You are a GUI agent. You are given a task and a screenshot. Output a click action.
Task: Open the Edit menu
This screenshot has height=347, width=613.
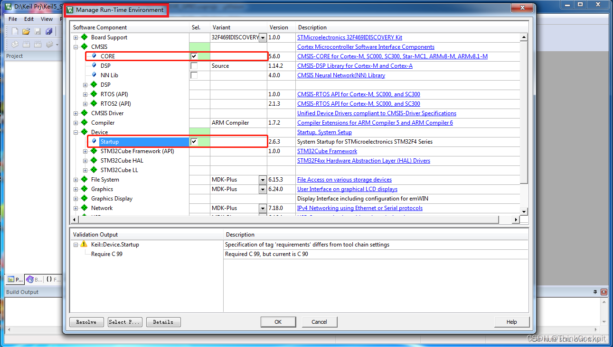[28, 19]
